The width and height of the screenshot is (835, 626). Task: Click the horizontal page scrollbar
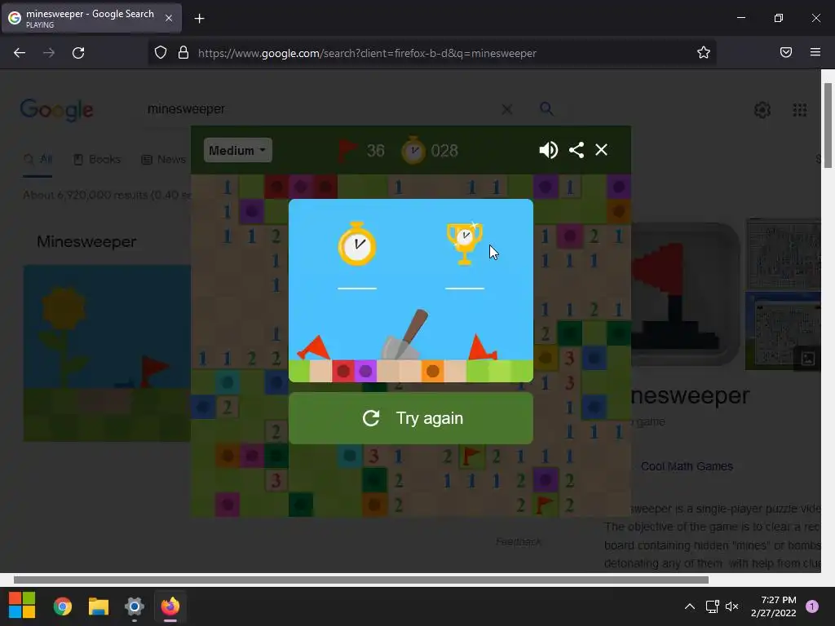[x=361, y=580]
